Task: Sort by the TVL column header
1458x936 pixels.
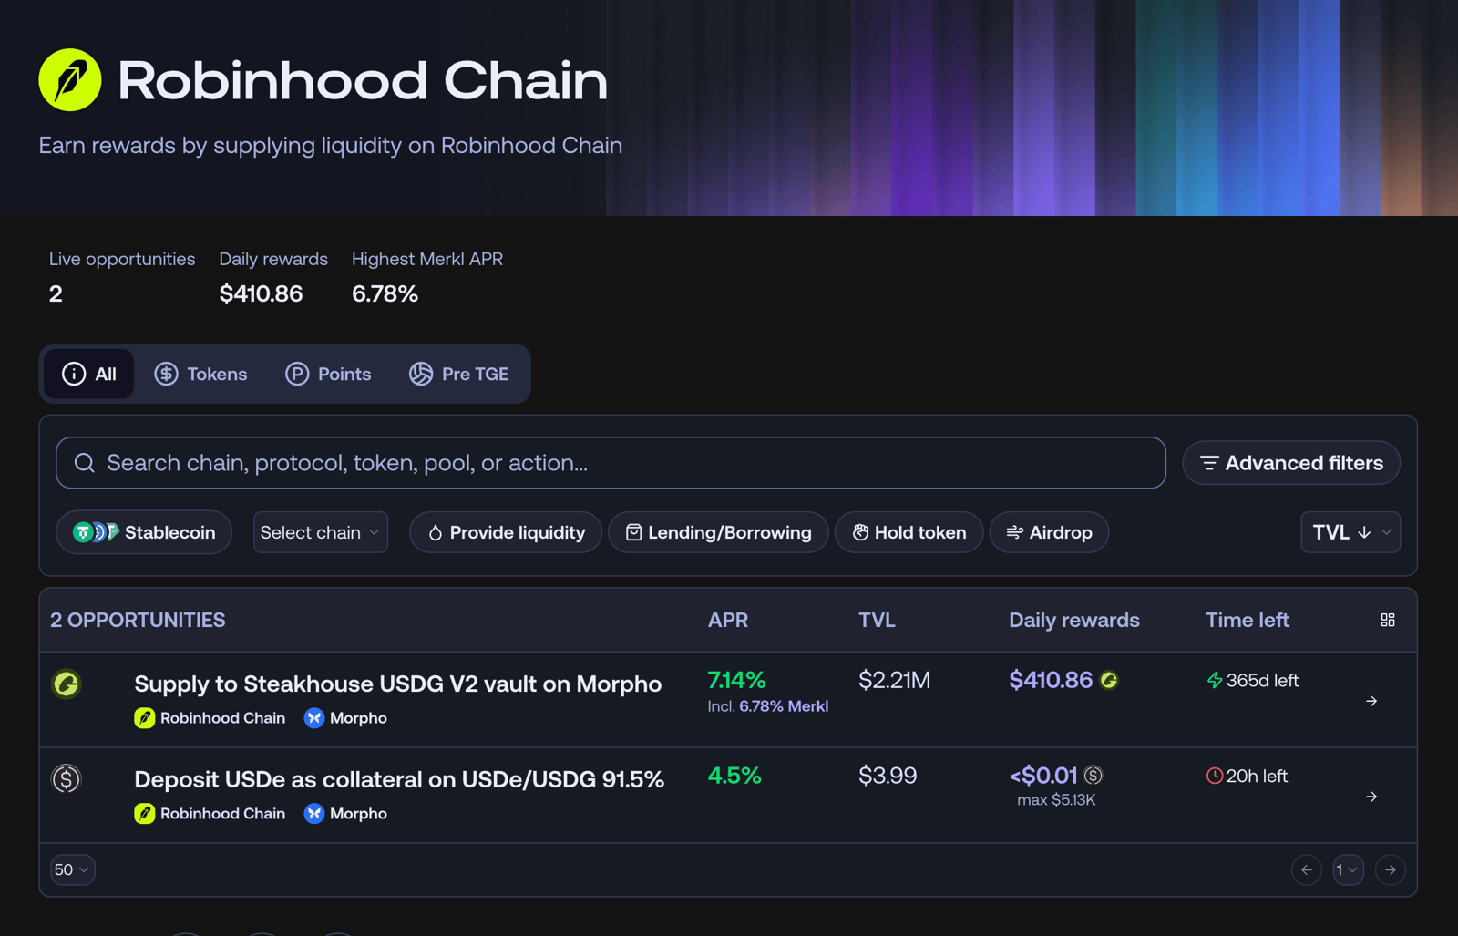Action: pyautogui.click(x=877, y=620)
